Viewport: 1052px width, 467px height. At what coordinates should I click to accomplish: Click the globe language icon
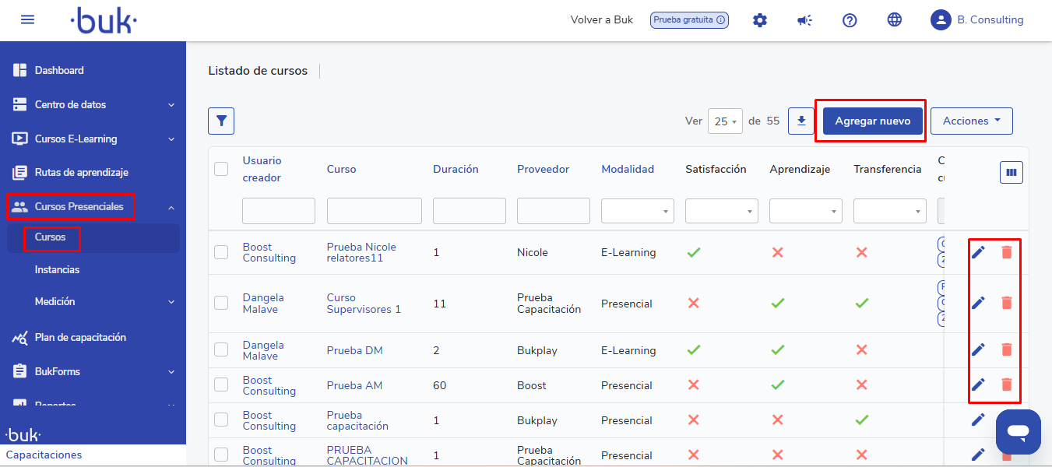[x=895, y=20]
